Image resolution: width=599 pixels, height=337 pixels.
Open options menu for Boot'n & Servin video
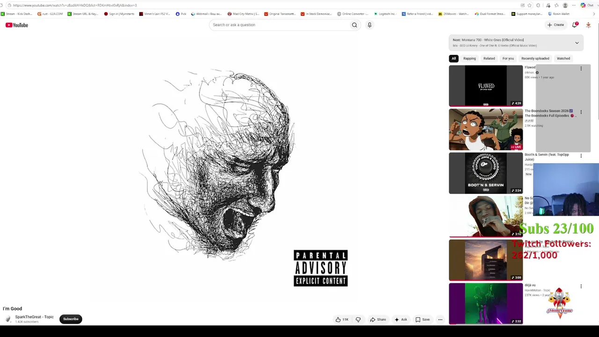(x=581, y=156)
